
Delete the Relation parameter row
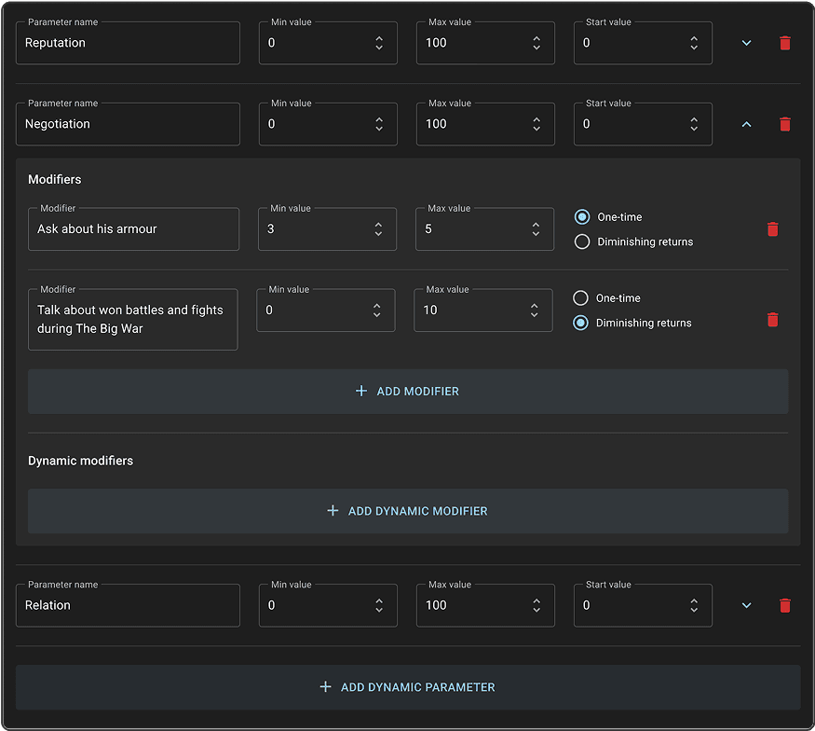point(784,605)
